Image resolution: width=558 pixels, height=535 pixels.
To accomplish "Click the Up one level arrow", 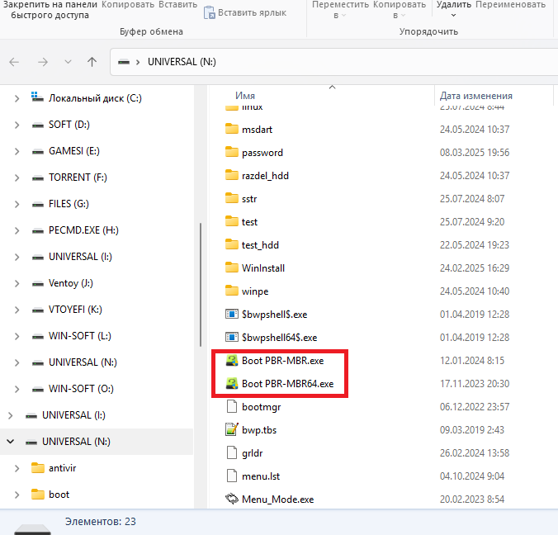I will coord(92,62).
